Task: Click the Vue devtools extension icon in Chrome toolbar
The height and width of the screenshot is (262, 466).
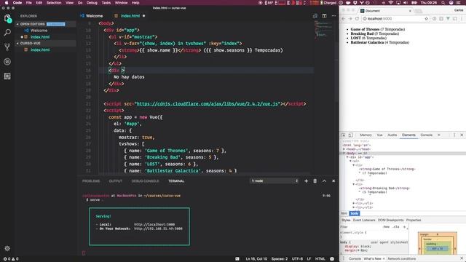Action: coord(448,19)
